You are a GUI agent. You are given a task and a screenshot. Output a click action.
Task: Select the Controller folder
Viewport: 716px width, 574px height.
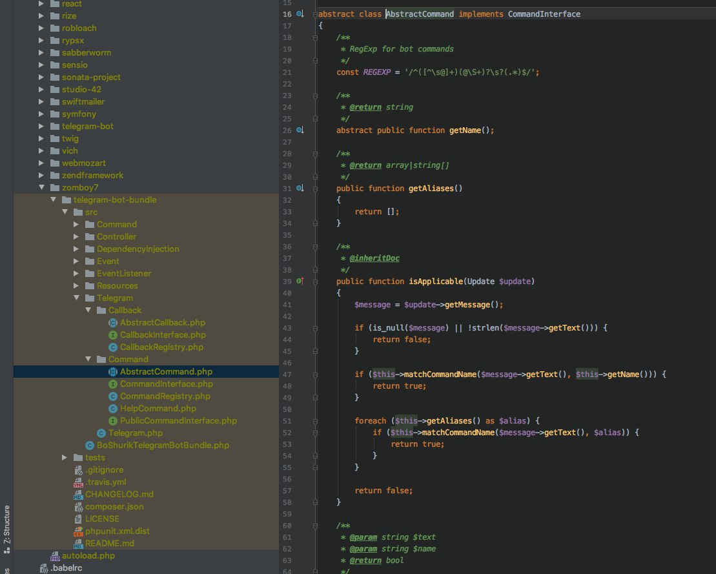(x=146, y=236)
